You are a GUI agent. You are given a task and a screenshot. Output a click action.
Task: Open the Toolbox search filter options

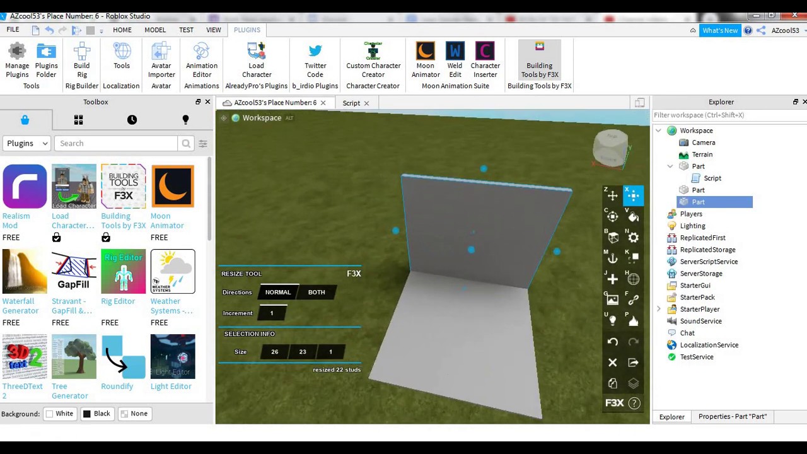(203, 144)
